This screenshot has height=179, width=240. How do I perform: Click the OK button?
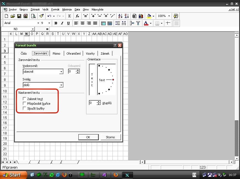tap(88, 137)
